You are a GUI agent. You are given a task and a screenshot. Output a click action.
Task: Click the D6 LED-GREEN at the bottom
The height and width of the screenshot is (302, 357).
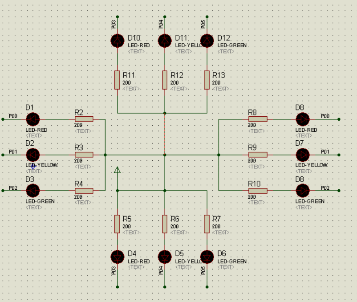click(207, 257)
